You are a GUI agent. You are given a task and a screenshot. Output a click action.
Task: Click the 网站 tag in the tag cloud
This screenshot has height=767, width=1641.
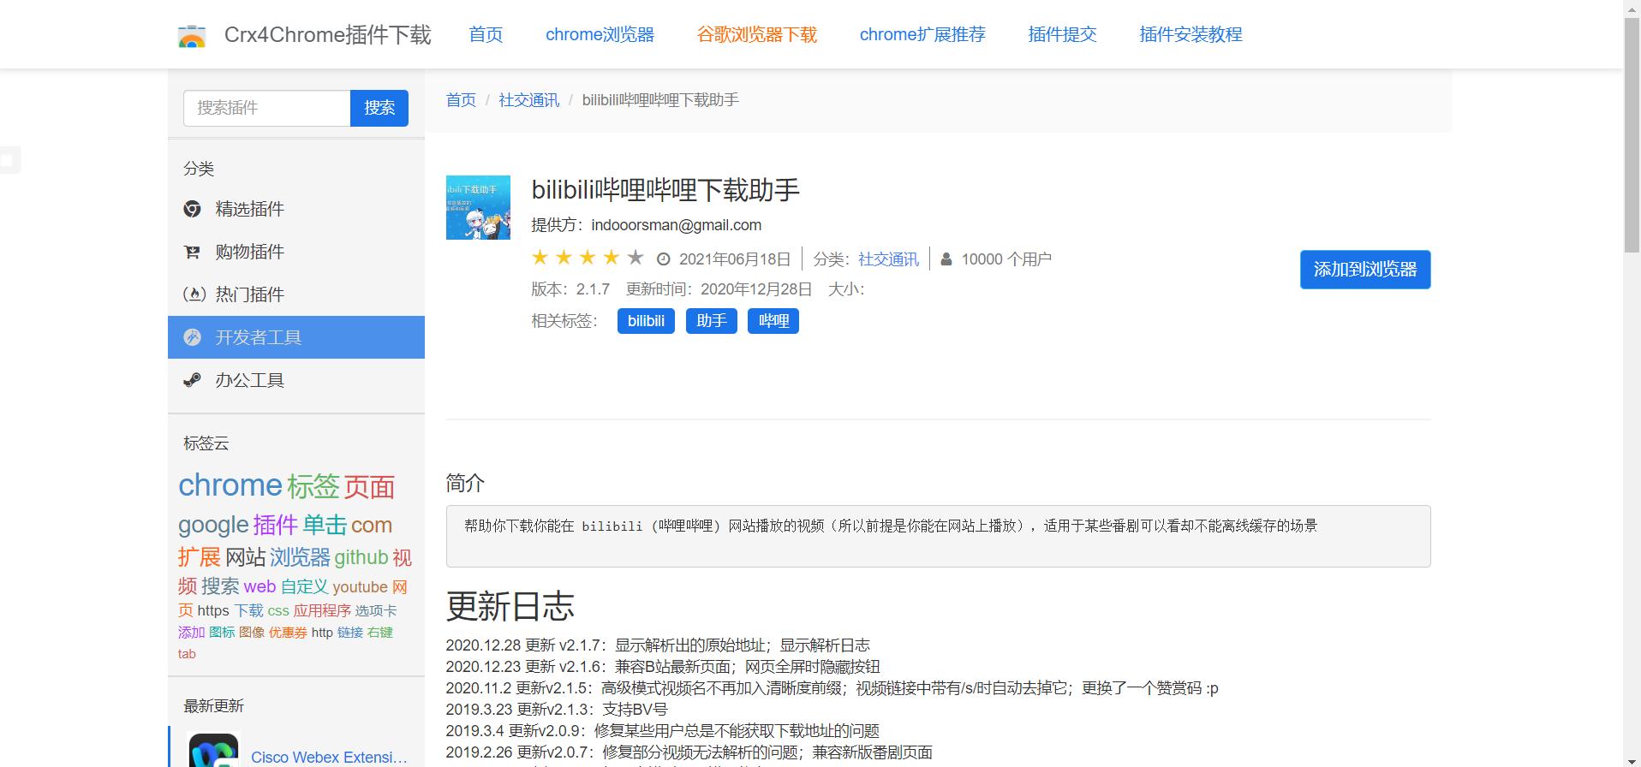245,557
